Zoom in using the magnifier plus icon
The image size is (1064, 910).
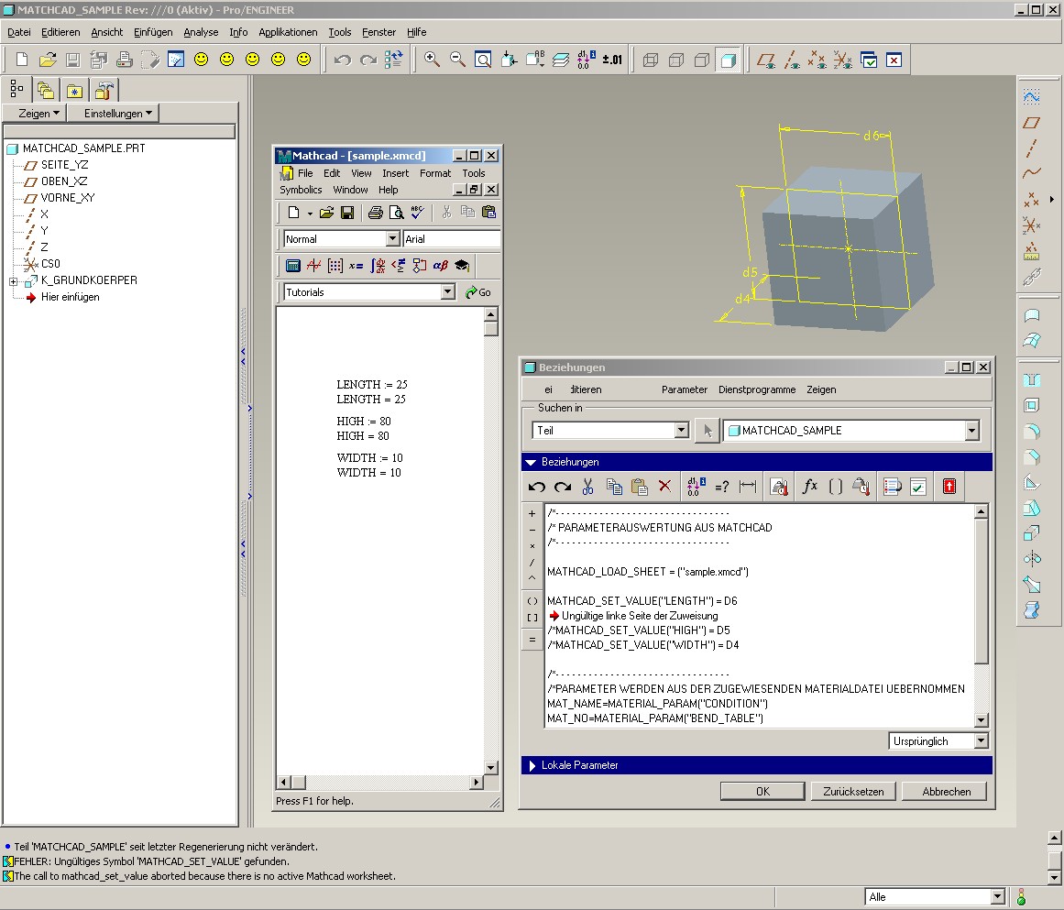click(x=432, y=60)
